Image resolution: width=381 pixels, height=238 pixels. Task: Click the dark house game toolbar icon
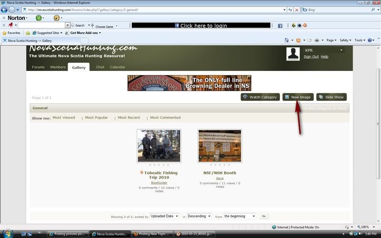point(299,25)
